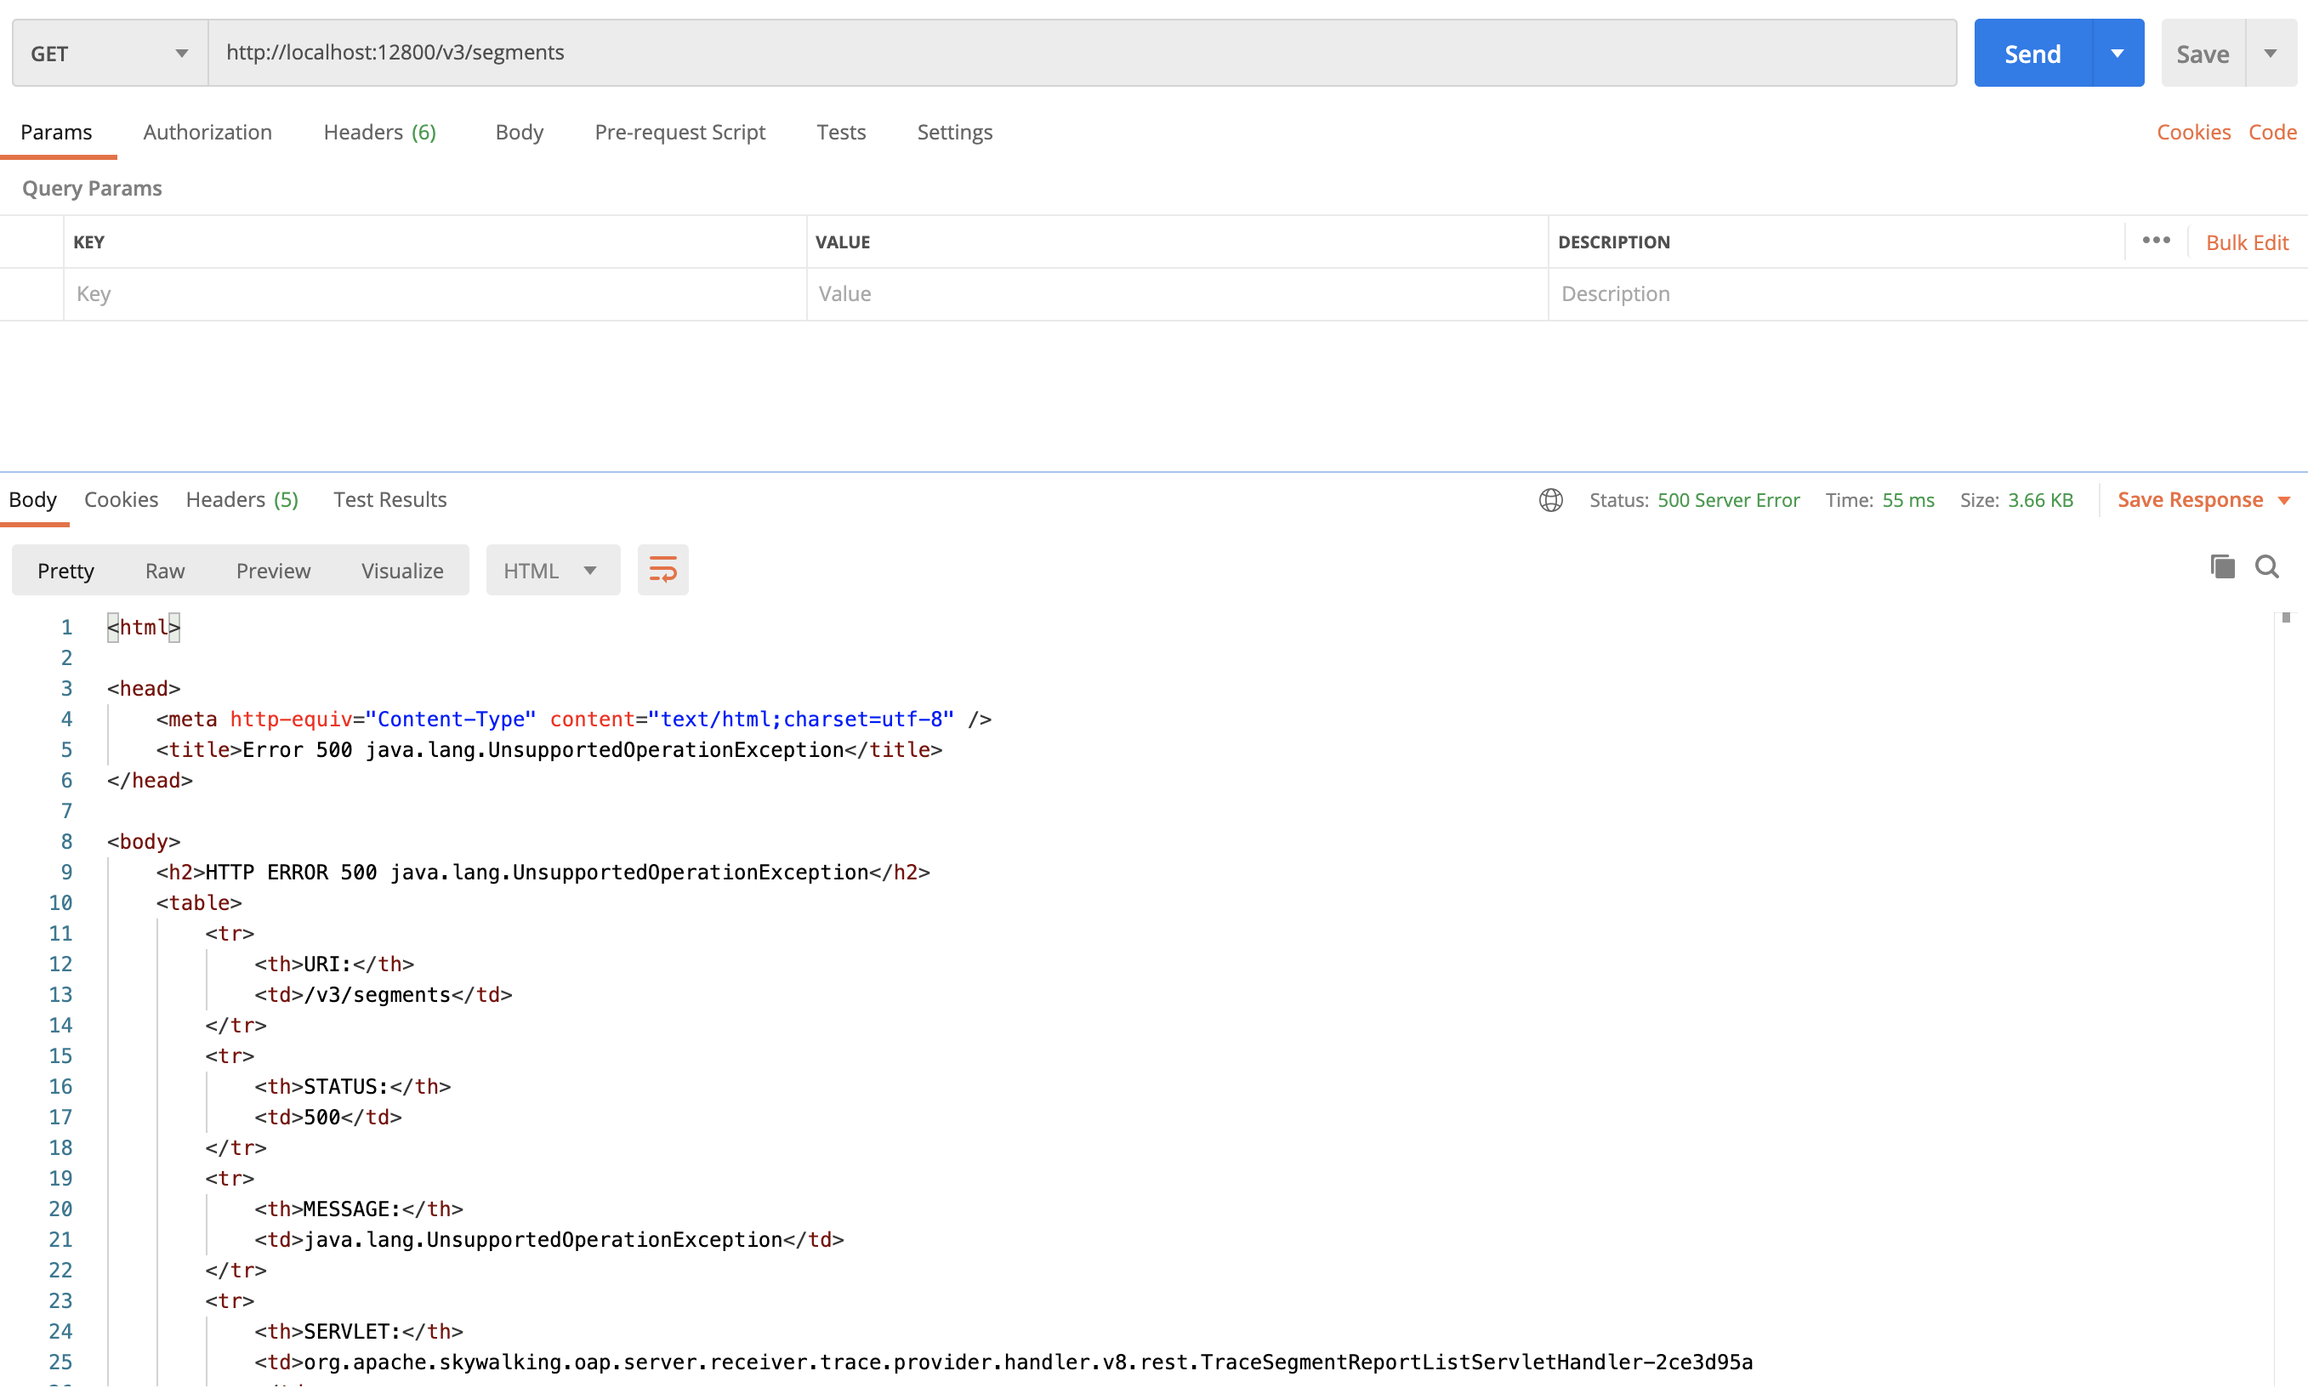Click the blue Send button
Screen dimensions: 2308x1388
pos(2032,54)
